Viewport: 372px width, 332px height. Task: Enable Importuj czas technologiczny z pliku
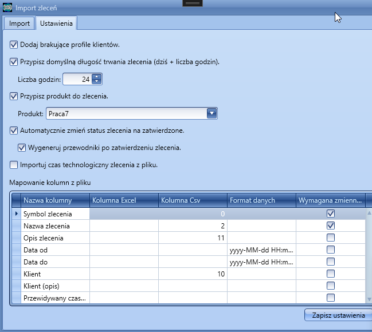tap(14, 165)
